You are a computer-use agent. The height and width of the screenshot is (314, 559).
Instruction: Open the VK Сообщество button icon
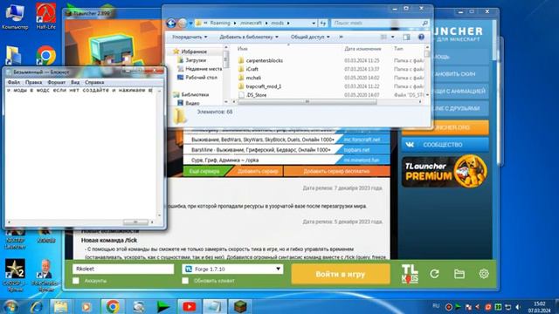click(x=410, y=145)
